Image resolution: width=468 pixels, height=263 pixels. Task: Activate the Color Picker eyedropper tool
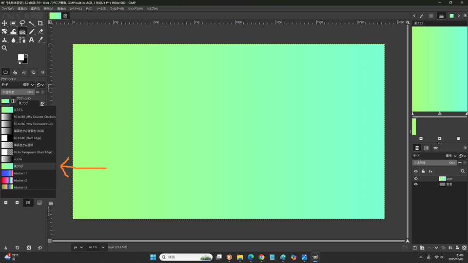pos(40,40)
